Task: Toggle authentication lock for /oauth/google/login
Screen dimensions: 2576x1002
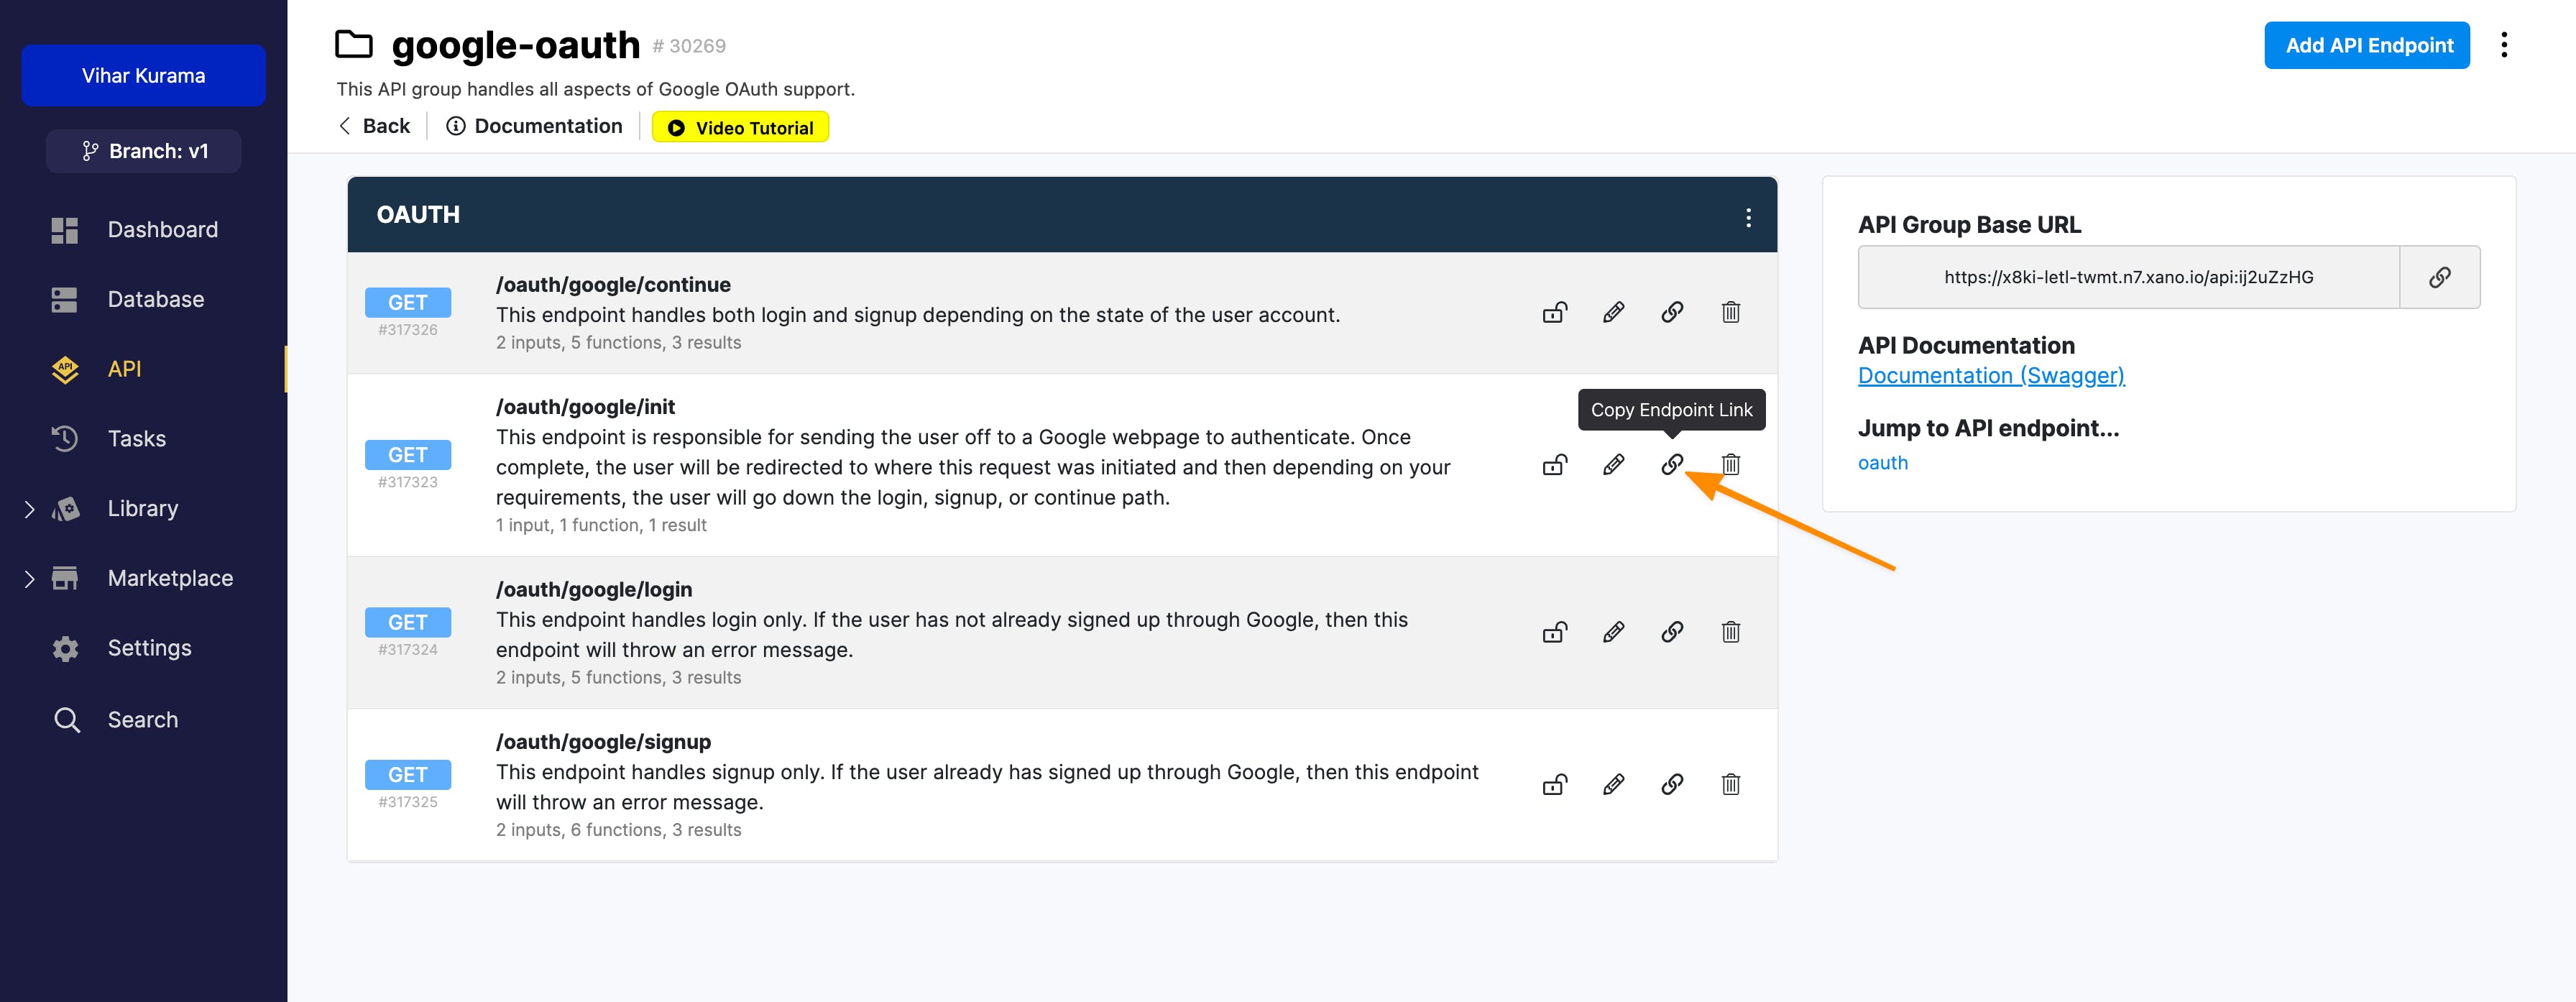Action: point(1554,632)
